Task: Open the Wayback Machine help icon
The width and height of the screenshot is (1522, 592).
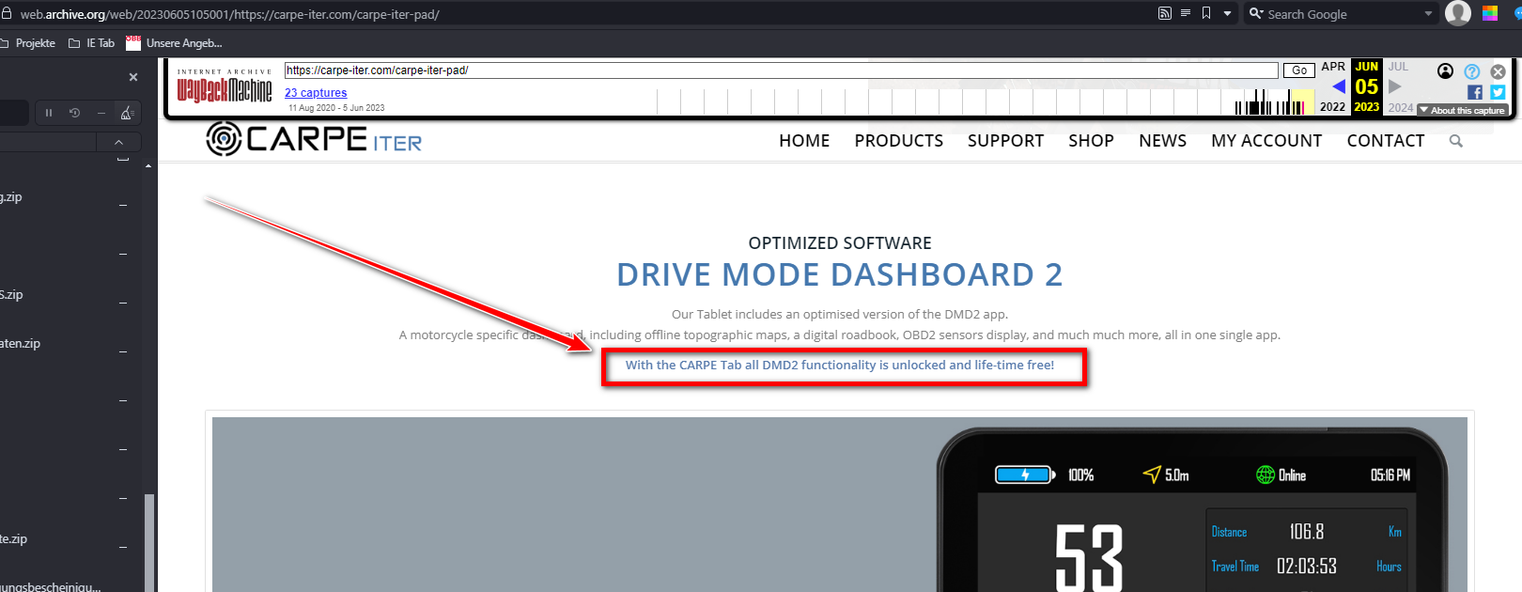Action: pos(1472,71)
